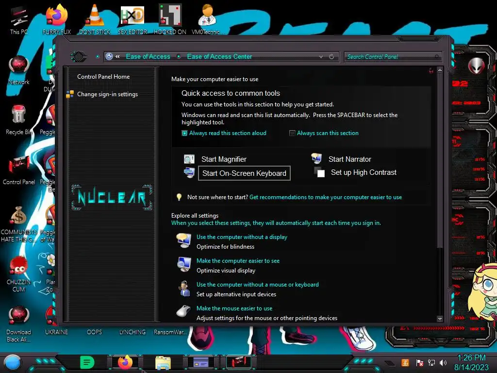This screenshot has height=373, width=497.
Task: Open 'Change sign-in settings'
Action: tap(107, 94)
